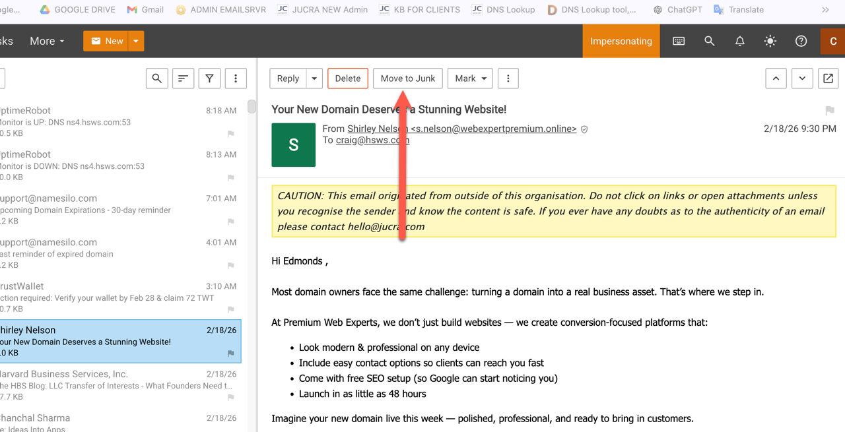Expand the New message dropdown arrow
Image resolution: width=845 pixels, height=432 pixels.
[136, 41]
